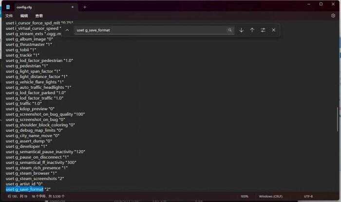
Task: Expand the replace chevron beside search box
Action: 67,30
